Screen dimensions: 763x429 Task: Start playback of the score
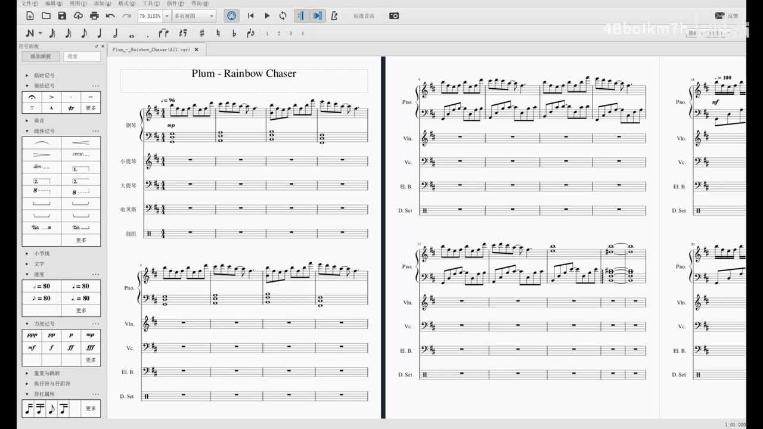(267, 15)
